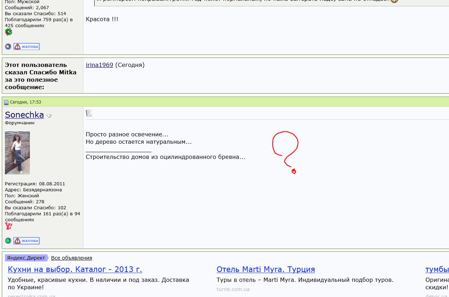Click the text Вы сказали Спасибо: 102
Screen dimensions: 449x297
36,208
